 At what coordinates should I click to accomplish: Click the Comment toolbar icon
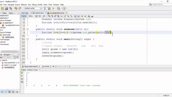[x=89, y=16]
